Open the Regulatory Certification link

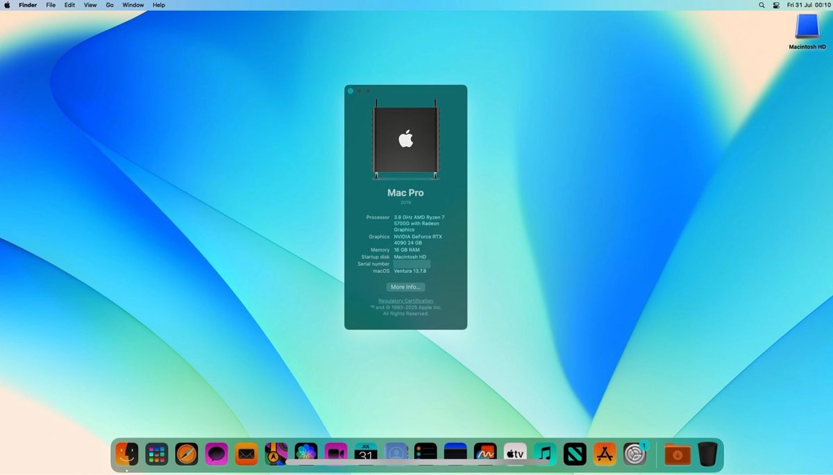[x=405, y=301]
